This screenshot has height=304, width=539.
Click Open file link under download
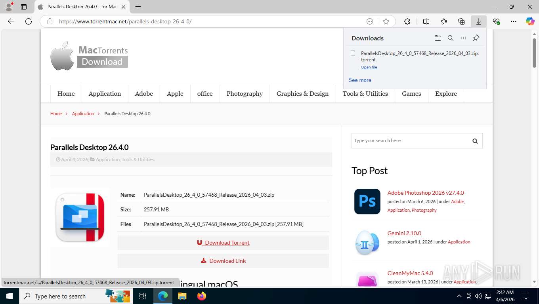[369, 67]
